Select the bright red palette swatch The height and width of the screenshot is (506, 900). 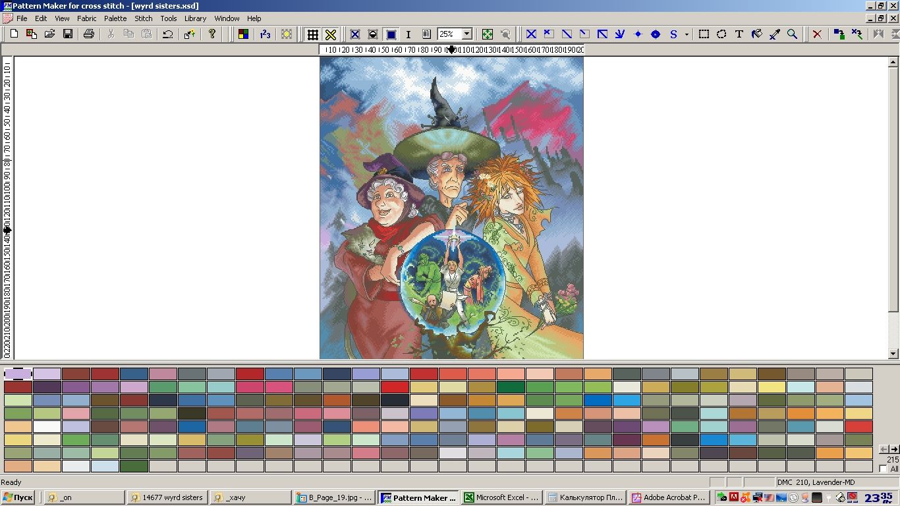(x=395, y=387)
